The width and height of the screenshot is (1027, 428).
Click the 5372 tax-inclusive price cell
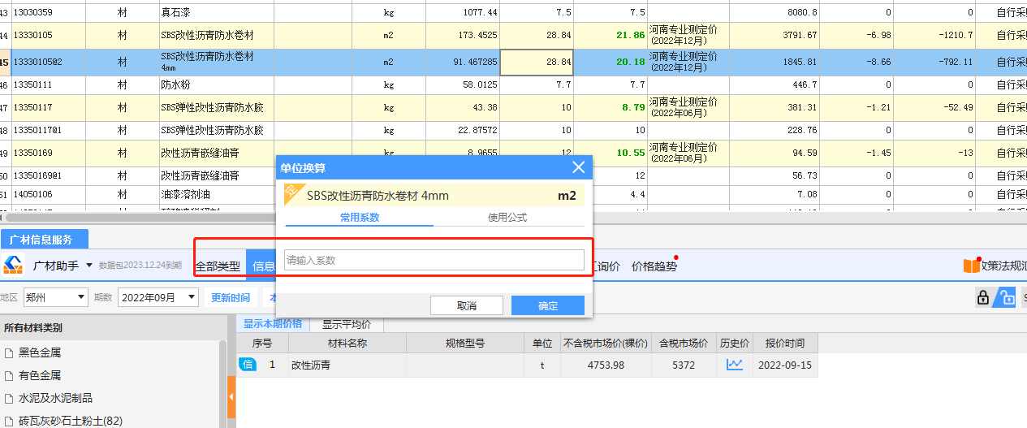[x=684, y=365]
